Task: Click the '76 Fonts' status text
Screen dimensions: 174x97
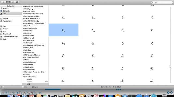Action: tap(35, 87)
